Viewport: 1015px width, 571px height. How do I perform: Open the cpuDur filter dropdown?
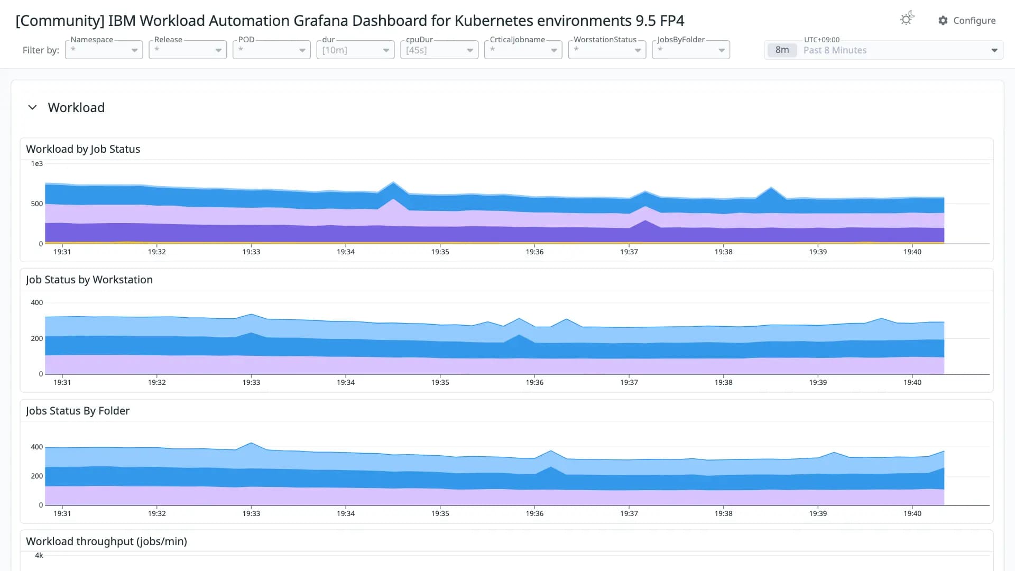439,50
